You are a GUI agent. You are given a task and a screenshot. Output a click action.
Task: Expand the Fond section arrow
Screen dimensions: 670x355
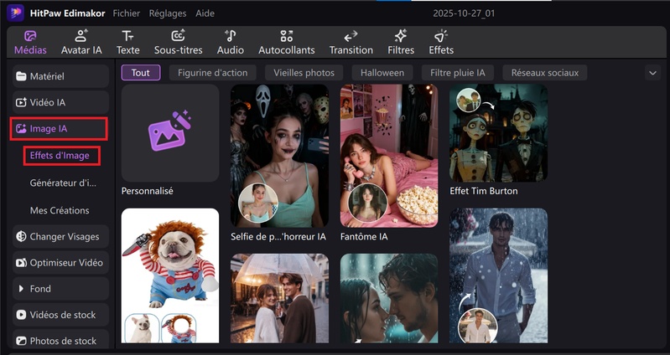coord(21,289)
